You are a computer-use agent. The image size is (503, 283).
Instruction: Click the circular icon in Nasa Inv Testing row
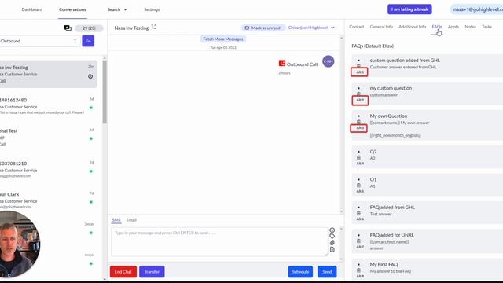pos(90,76)
